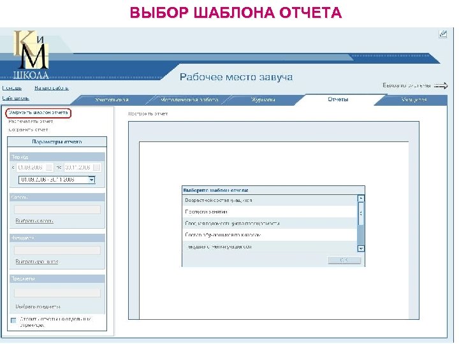This screenshot has height=344, width=459.
Task: Switch to the Журналы tab
Action: pyautogui.click(x=263, y=100)
